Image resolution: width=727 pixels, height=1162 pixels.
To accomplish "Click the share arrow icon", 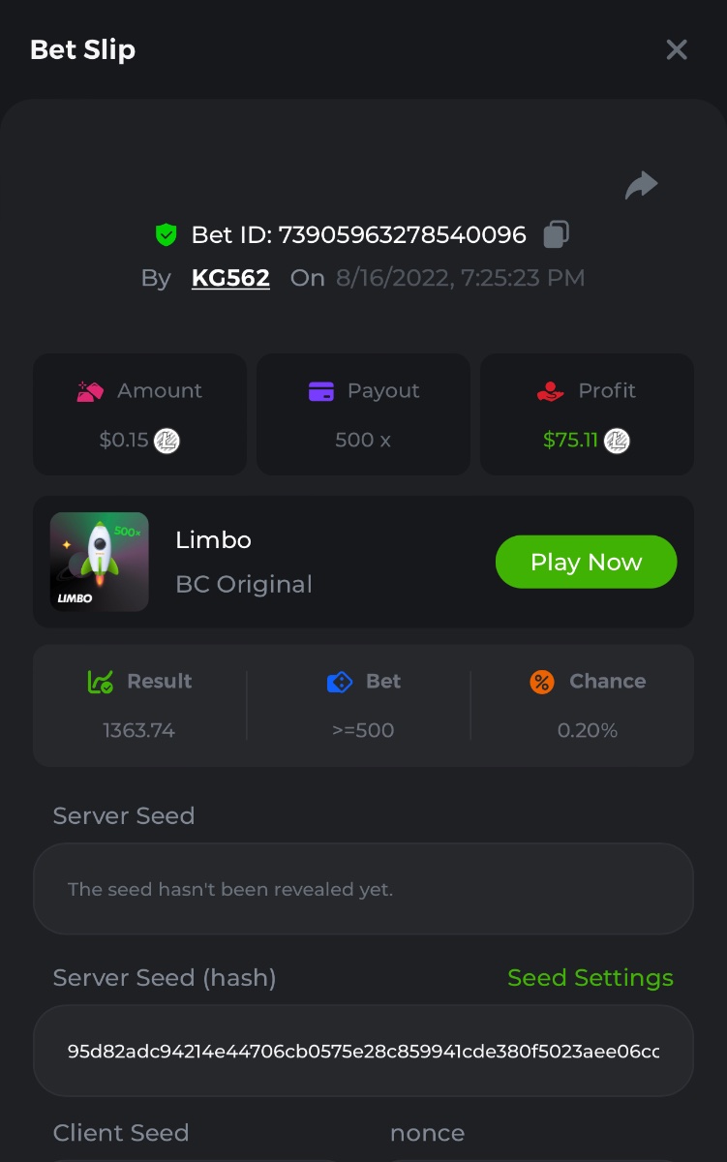I will tap(641, 185).
